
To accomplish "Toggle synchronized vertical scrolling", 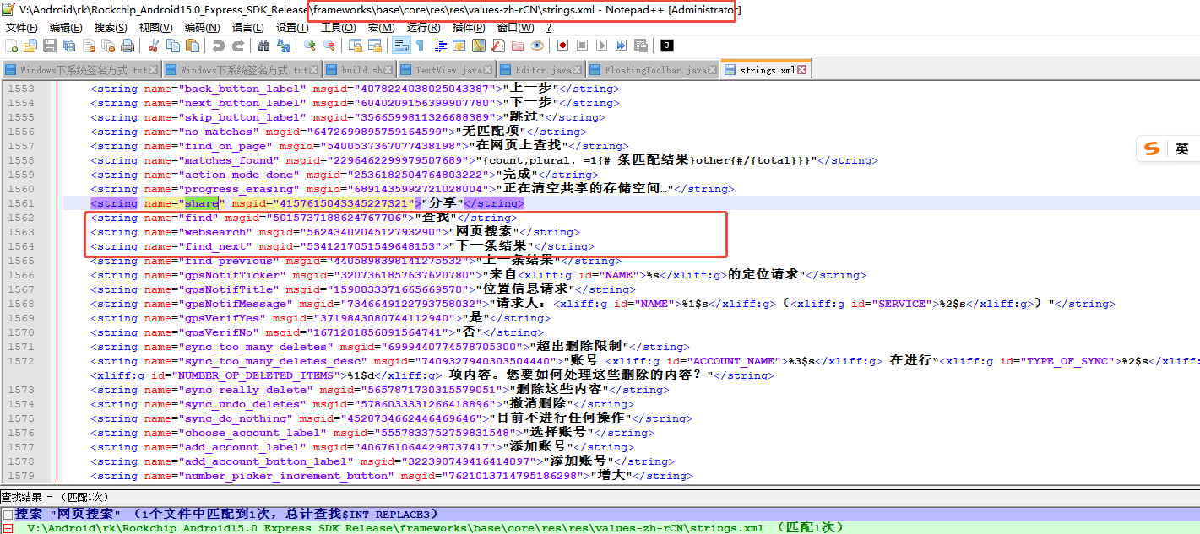I will click(355, 45).
